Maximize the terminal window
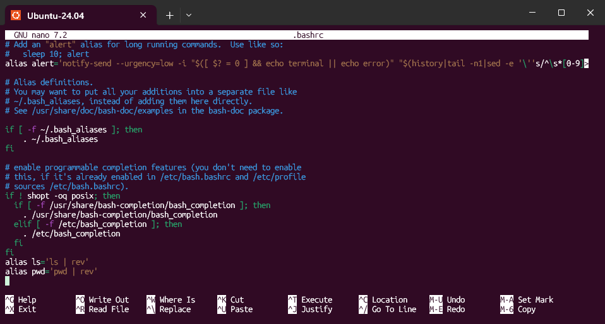This screenshot has width=605, height=324. coord(561,13)
